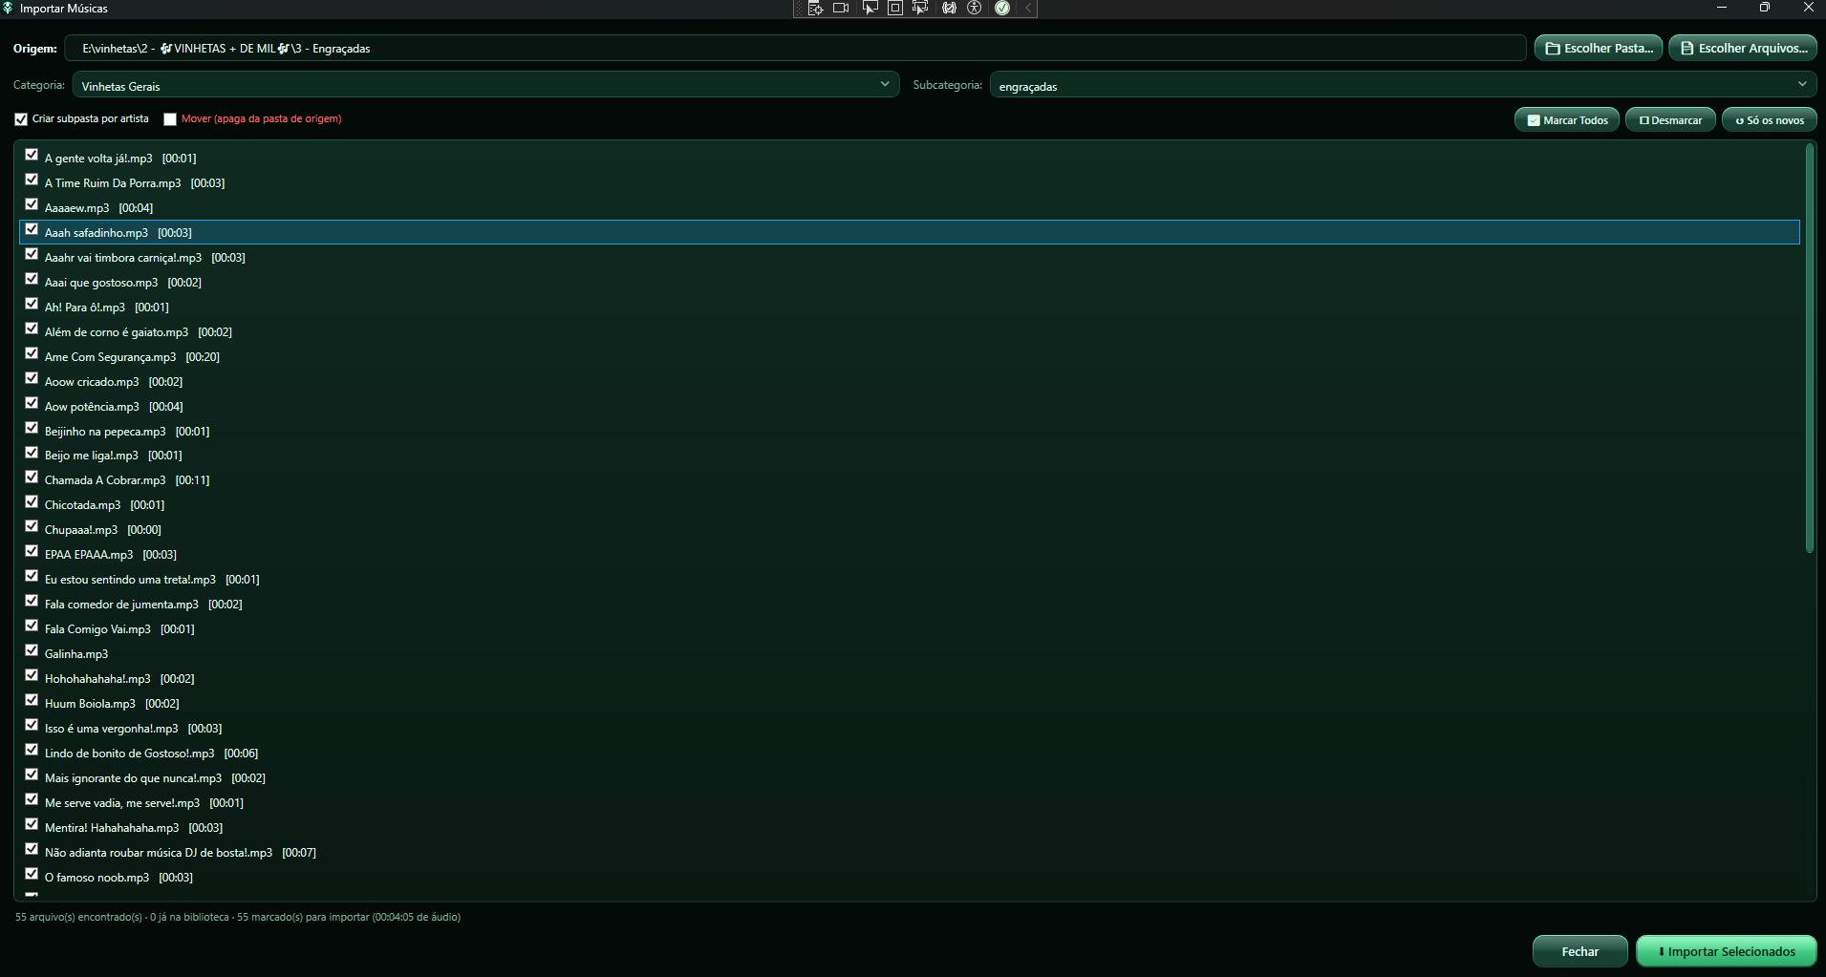1826x977 pixels.
Task: Select row 'Aaah safadinho.mp3'
Action: (909, 232)
